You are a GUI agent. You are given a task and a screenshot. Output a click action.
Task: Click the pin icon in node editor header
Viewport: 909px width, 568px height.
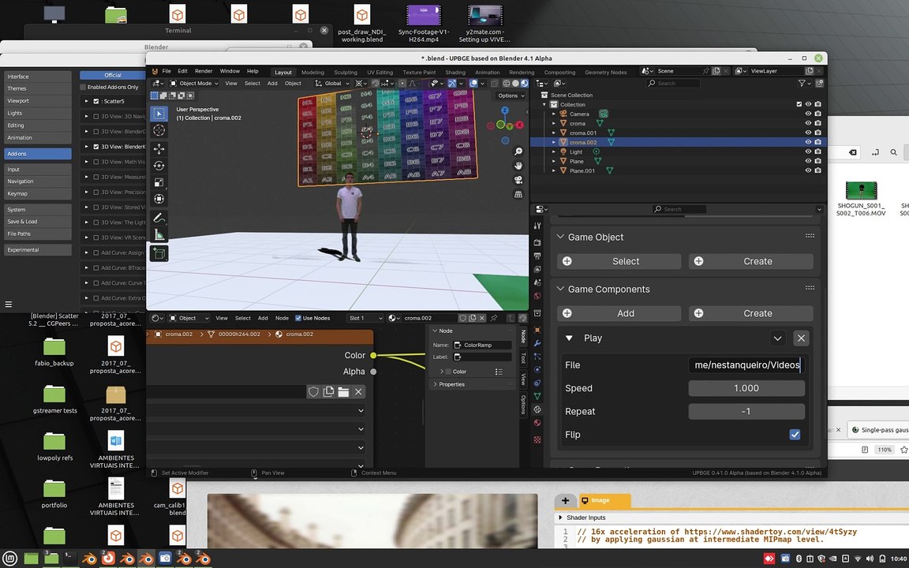[494, 318]
